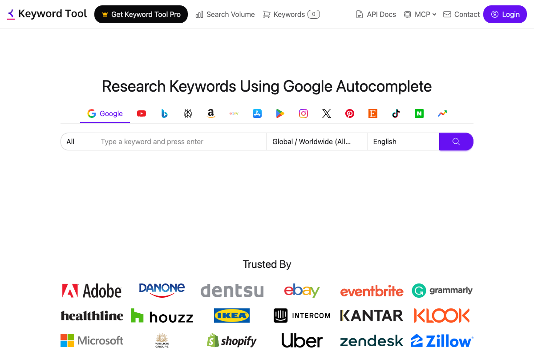Click the Microsoft logo
534x356 pixels.
[x=92, y=340]
